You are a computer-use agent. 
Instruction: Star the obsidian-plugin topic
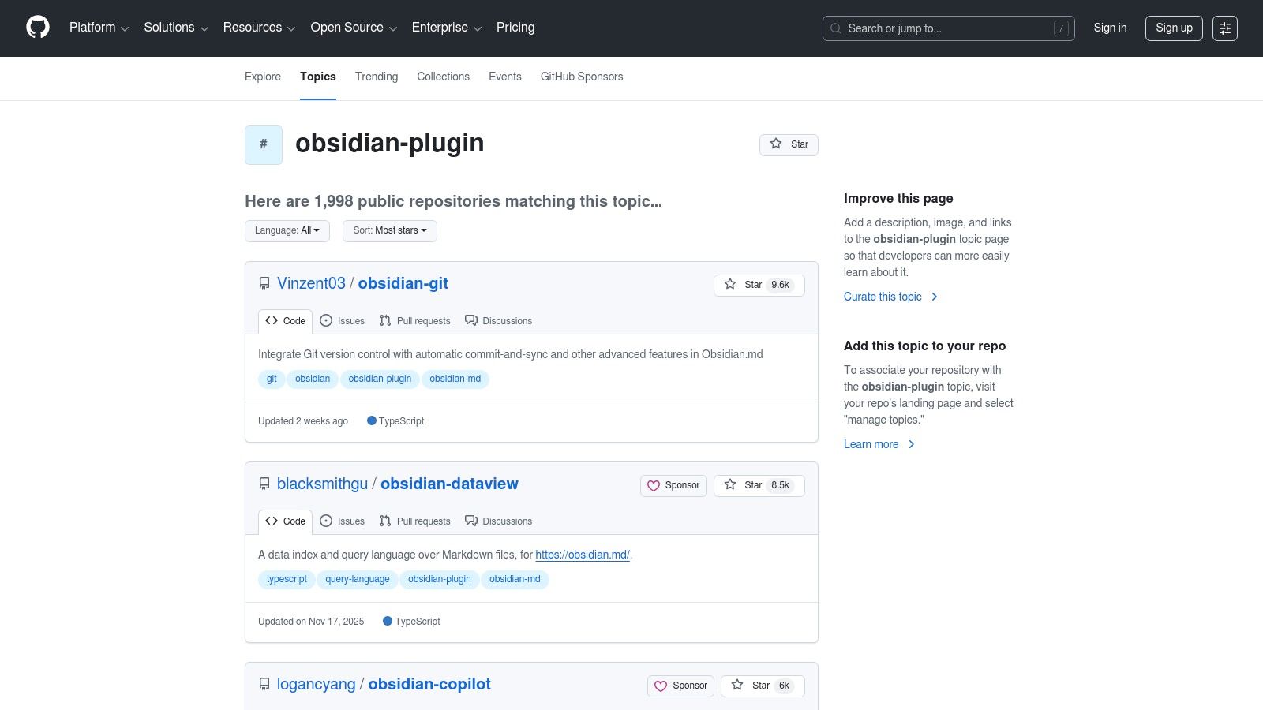[789, 145]
